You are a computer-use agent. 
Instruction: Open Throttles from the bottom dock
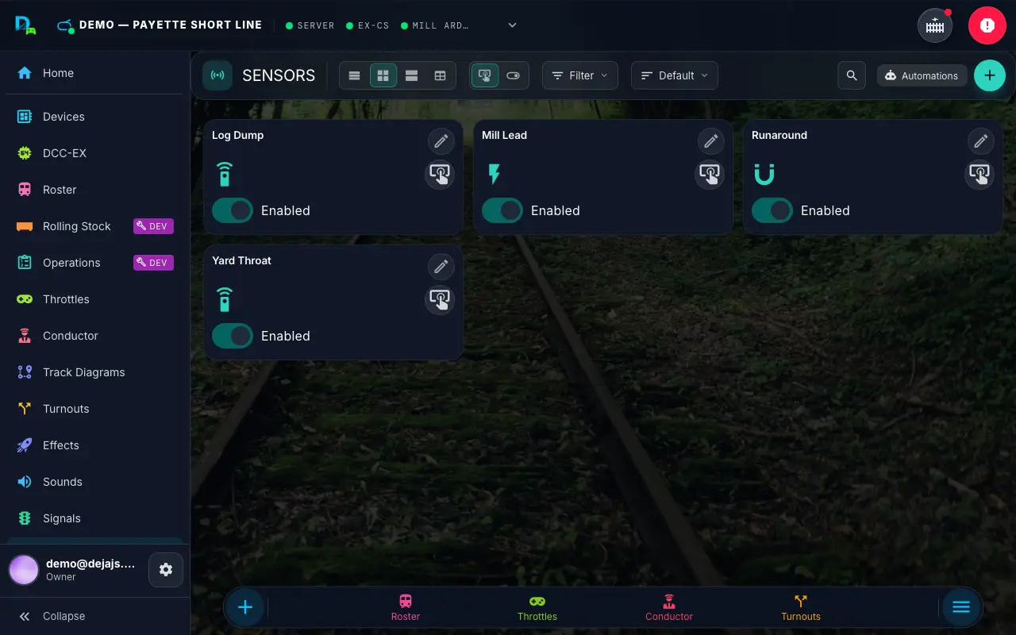point(537,608)
